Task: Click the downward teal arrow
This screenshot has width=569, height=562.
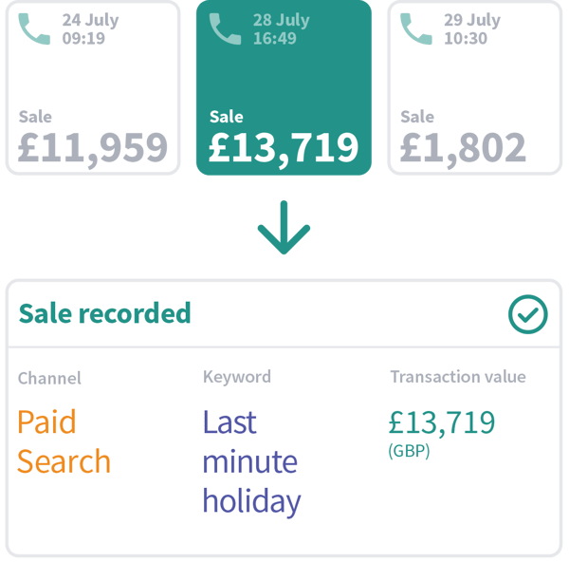Action: (284, 228)
